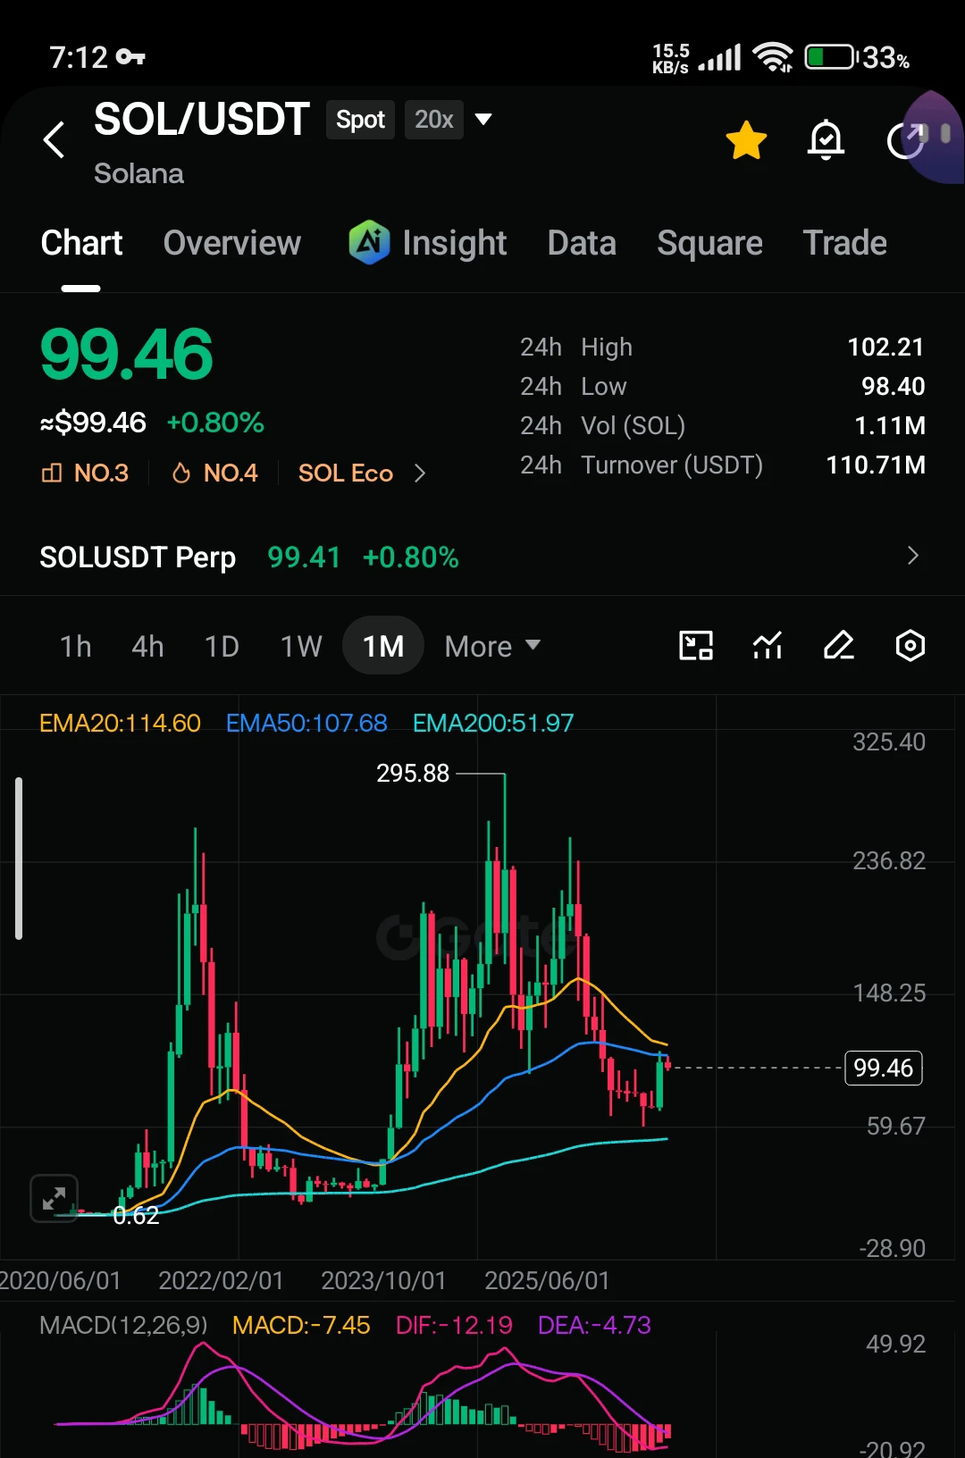Tap the left-edge vertical scroll handle
Viewport: 965px width, 1458px height.
pyautogui.click(x=19, y=858)
